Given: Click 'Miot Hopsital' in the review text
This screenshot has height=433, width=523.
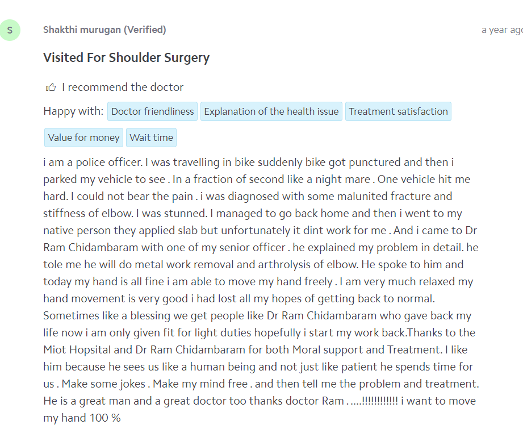Looking at the screenshot, I should coord(82,350).
